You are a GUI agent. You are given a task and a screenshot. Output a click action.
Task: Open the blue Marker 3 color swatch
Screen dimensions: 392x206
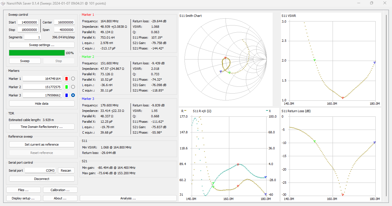[67, 95]
